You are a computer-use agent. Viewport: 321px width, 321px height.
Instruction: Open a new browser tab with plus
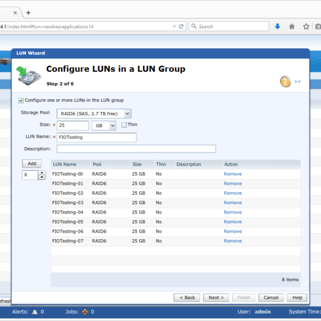[28, 13]
